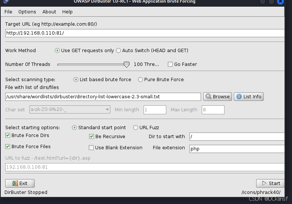Click the Max Length field
The image size is (292, 204).
click(x=213, y=110)
